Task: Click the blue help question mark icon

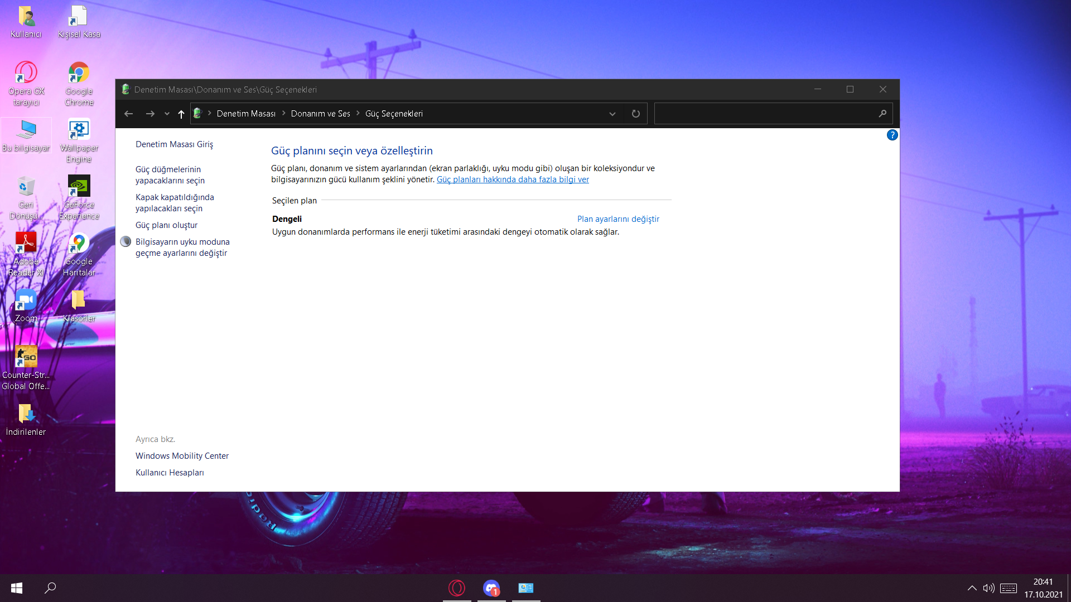Action: pos(892,135)
